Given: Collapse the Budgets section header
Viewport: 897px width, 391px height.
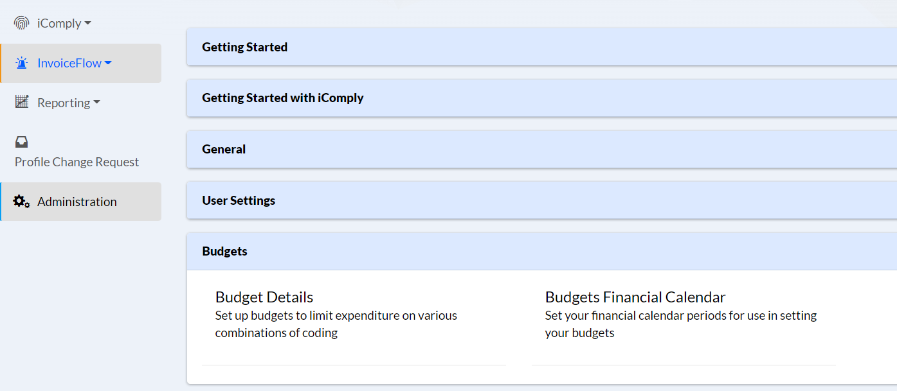Looking at the screenshot, I should tap(541, 251).
